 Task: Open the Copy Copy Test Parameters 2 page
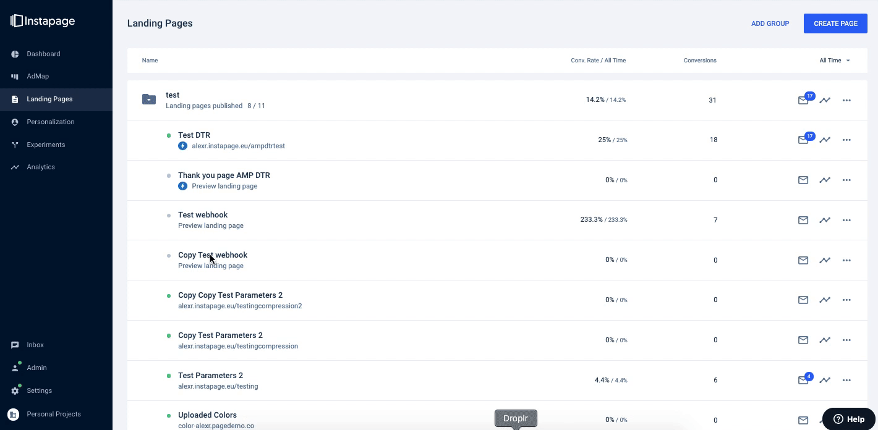tap(230, 295)
